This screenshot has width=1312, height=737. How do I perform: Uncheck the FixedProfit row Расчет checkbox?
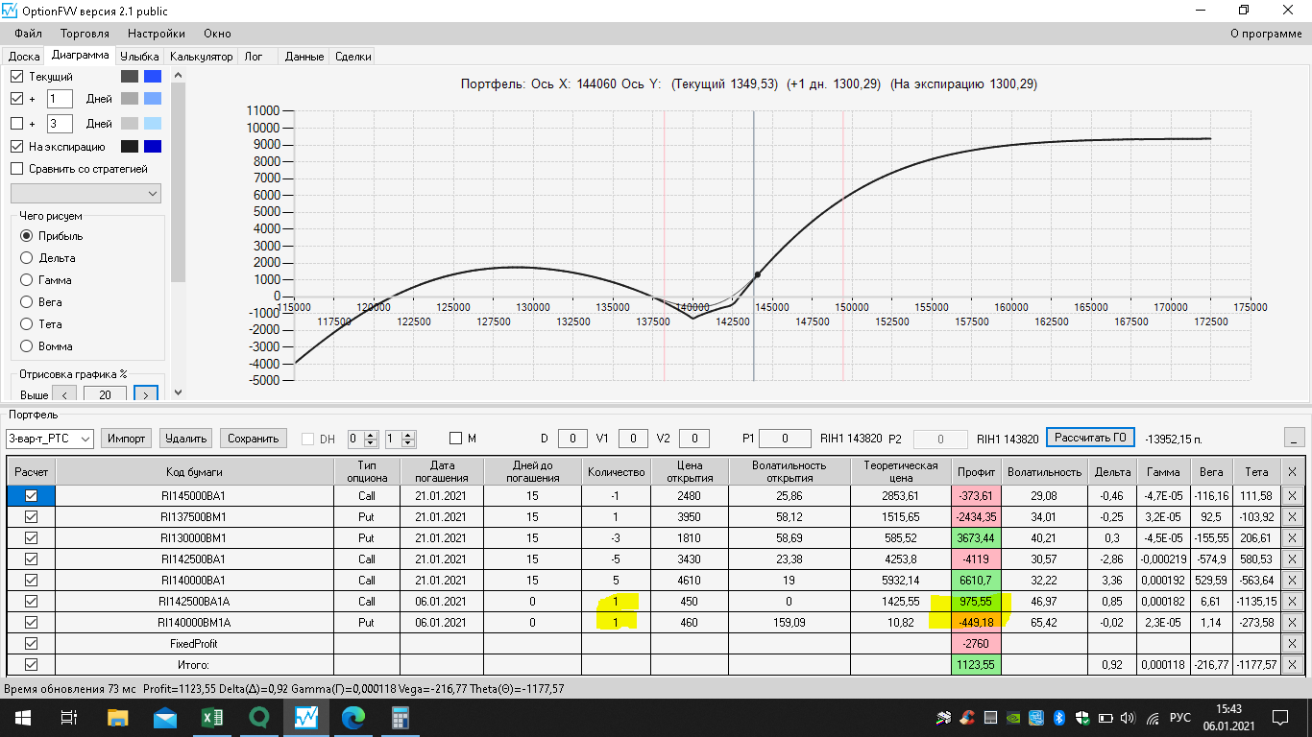(x=31, y=643)
